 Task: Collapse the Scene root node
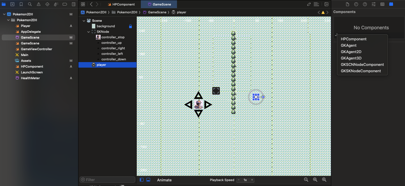pyautogui.click(x=84, y=21)
